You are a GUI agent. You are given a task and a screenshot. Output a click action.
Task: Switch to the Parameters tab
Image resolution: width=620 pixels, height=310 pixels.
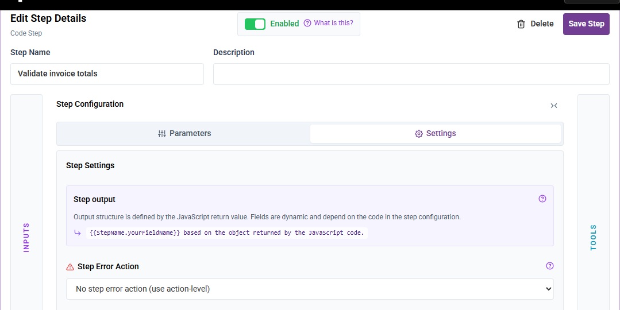[x=184, y=134]
